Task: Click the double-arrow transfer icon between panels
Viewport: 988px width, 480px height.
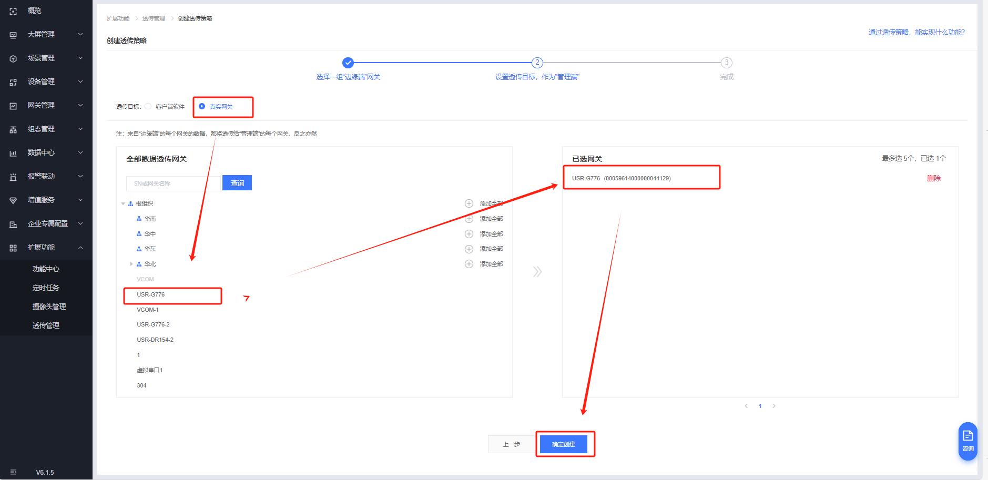Action: pyautogui.click(x=537, y=271)
